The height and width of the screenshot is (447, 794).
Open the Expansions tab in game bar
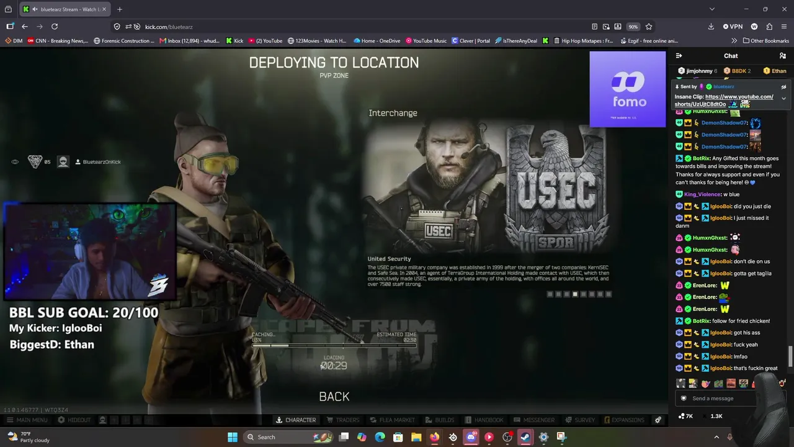tap(624, 420)
